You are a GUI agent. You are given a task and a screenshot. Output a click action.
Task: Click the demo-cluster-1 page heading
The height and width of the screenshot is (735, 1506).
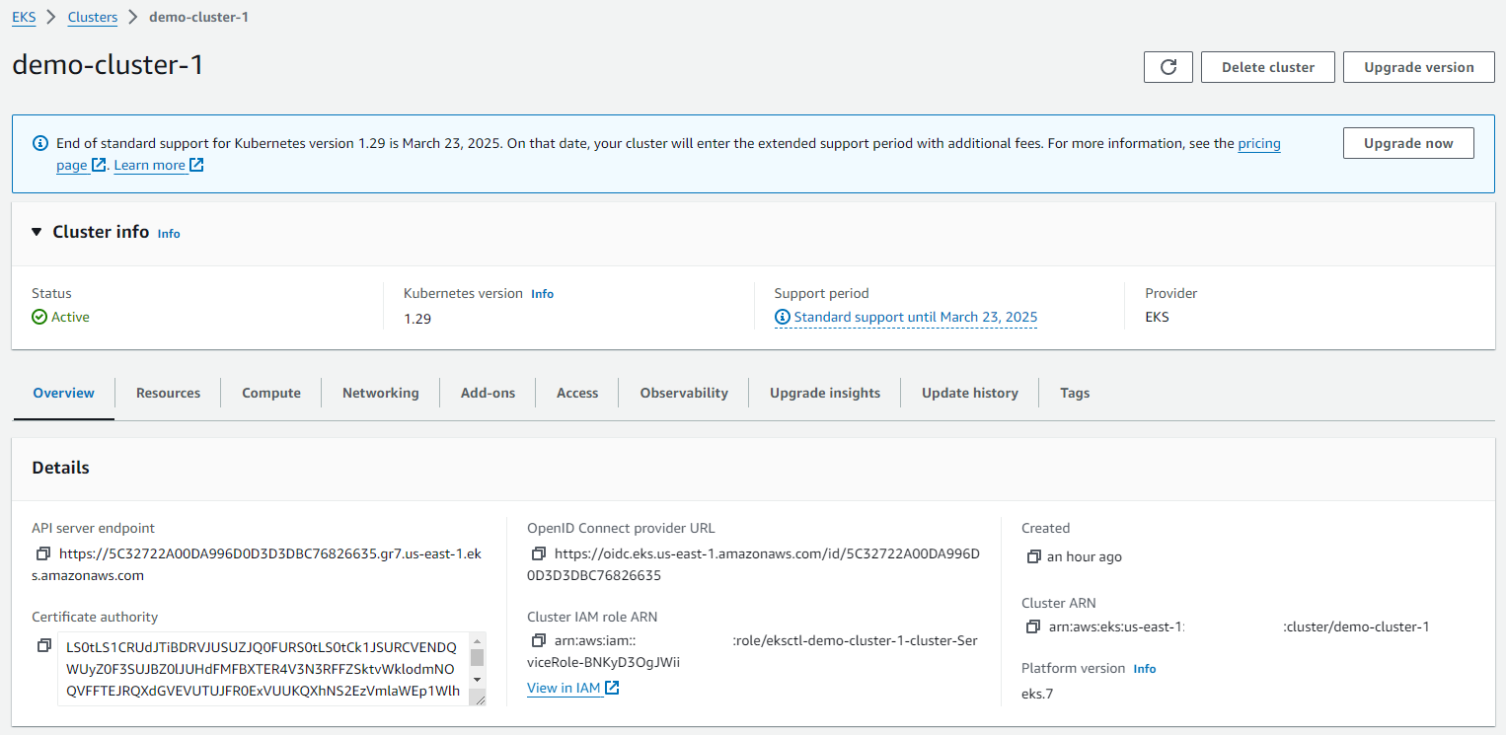tap(108, 65)
